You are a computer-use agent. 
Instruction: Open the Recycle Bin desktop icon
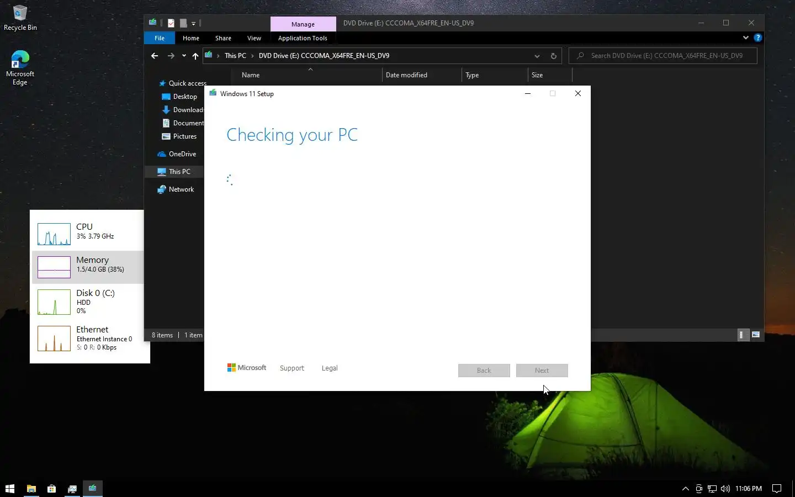tap(20, 18)
